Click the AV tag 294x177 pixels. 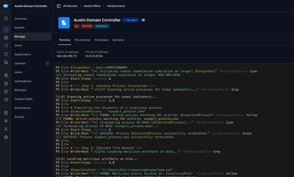(77, 26)
